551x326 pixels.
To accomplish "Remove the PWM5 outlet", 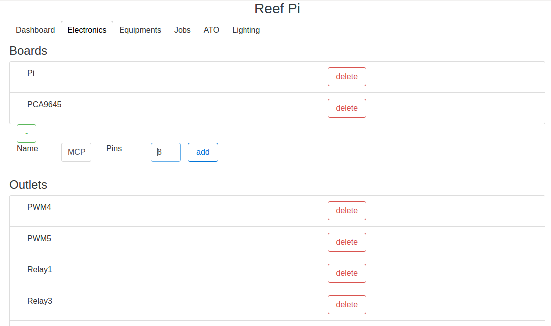I will coord(347,242).
